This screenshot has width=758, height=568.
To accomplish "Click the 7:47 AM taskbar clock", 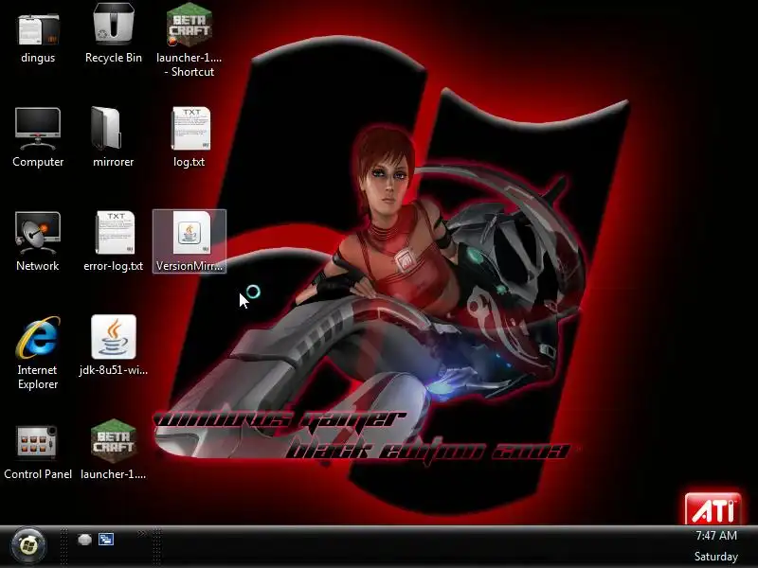I will pos(716,536).
